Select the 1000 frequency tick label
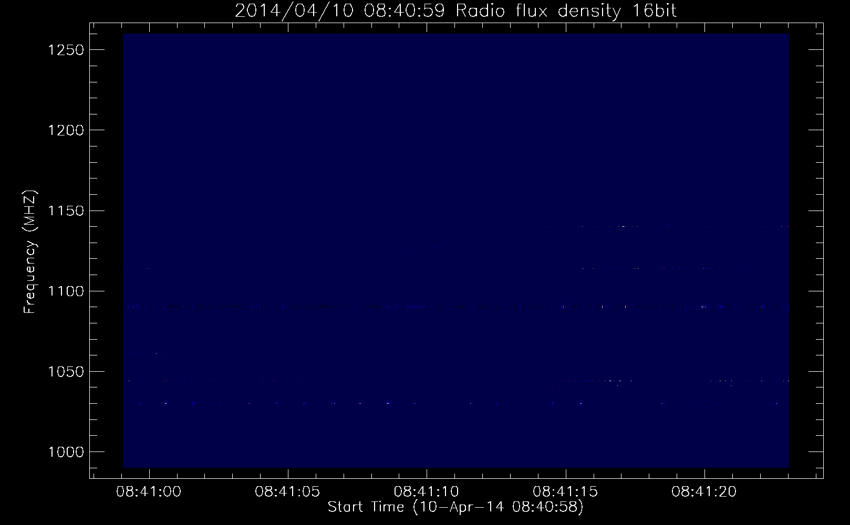 (x=66, y=452)
